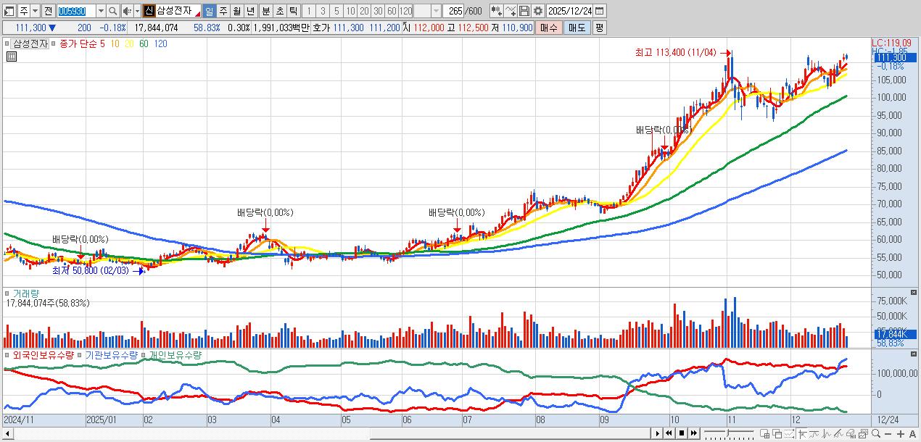Viewport: 921px width, 442px height.
Task: Open stock code history dropdown arrow
Action: (x=101, y=11)
